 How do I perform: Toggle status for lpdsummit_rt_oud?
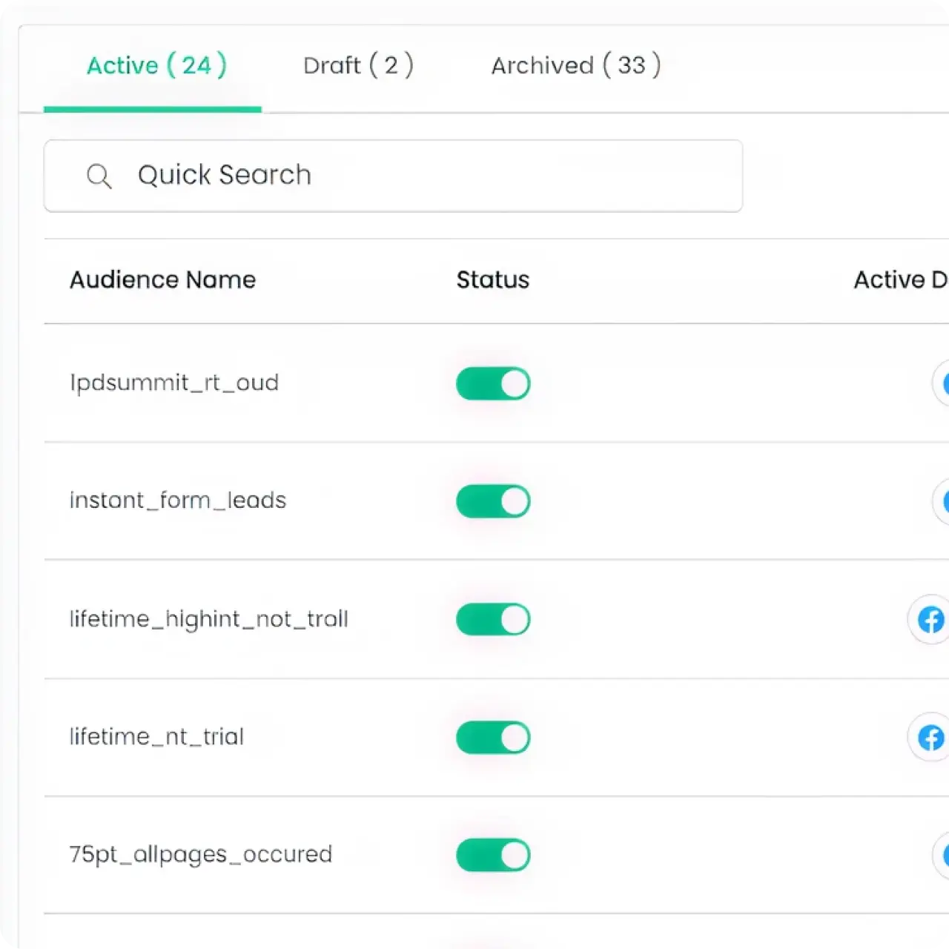pos(493,384)
